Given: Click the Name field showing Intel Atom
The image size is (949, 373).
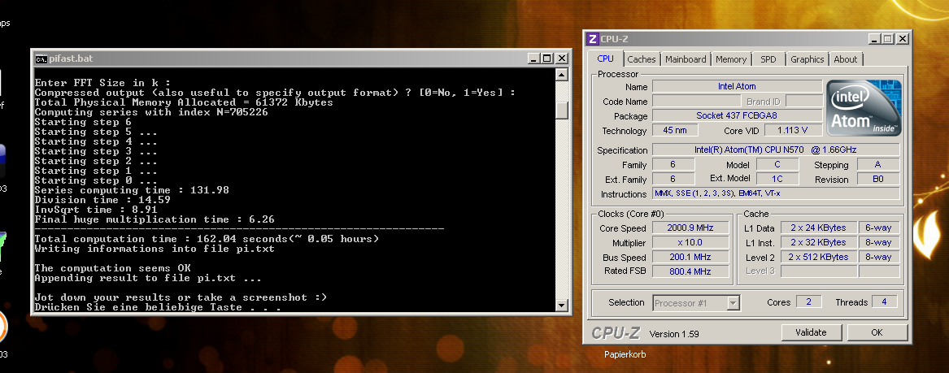Looking at the screenshot, I should pos(738,86).
